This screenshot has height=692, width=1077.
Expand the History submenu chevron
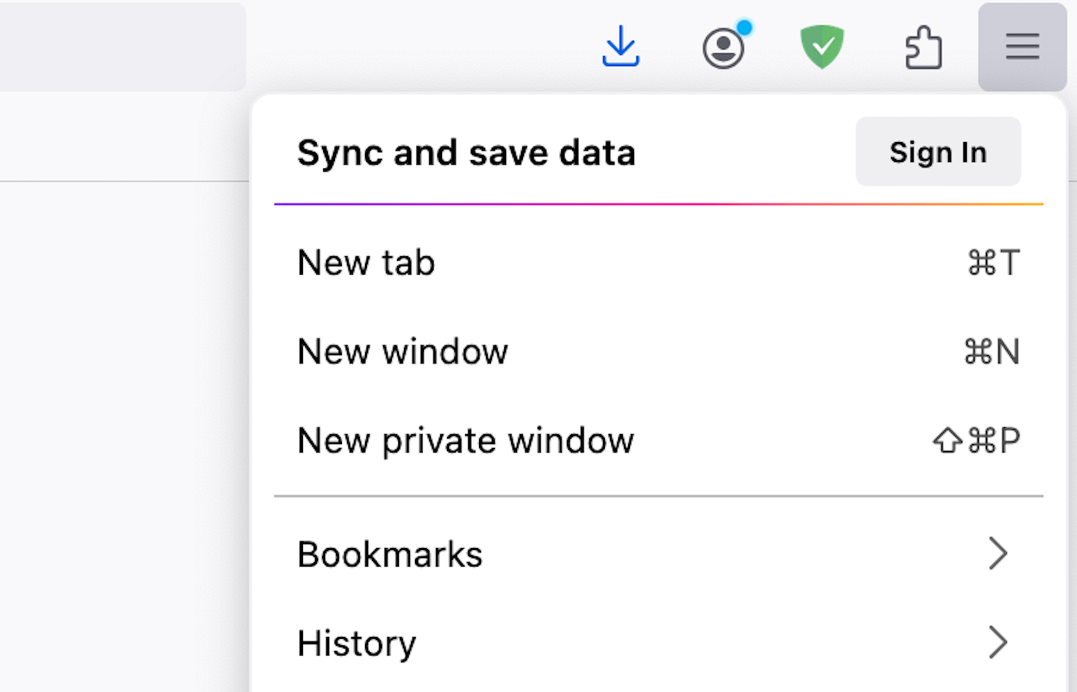click(x=999, y=643)
